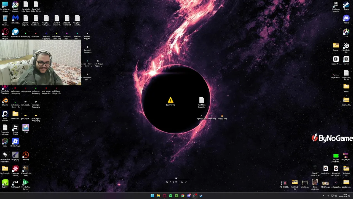
Task: Open the Steam desktop shortcut
Action: (x=346, y=6)
